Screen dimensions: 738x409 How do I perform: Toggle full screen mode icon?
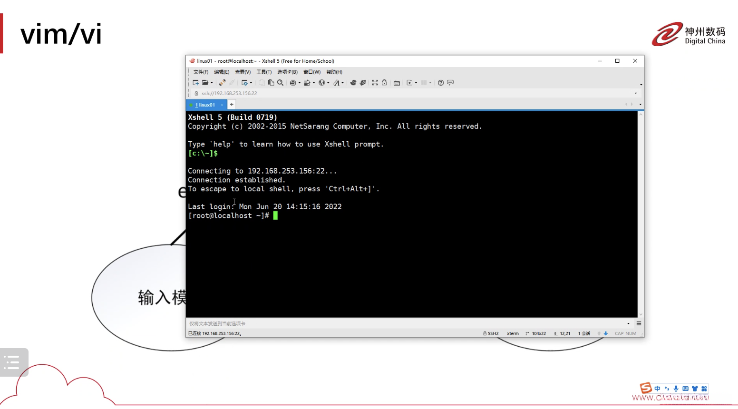(x=375, y=83)
